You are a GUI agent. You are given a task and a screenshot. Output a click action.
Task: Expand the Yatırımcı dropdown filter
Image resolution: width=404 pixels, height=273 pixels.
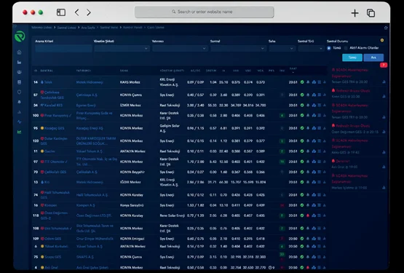[x=180, y=48]
